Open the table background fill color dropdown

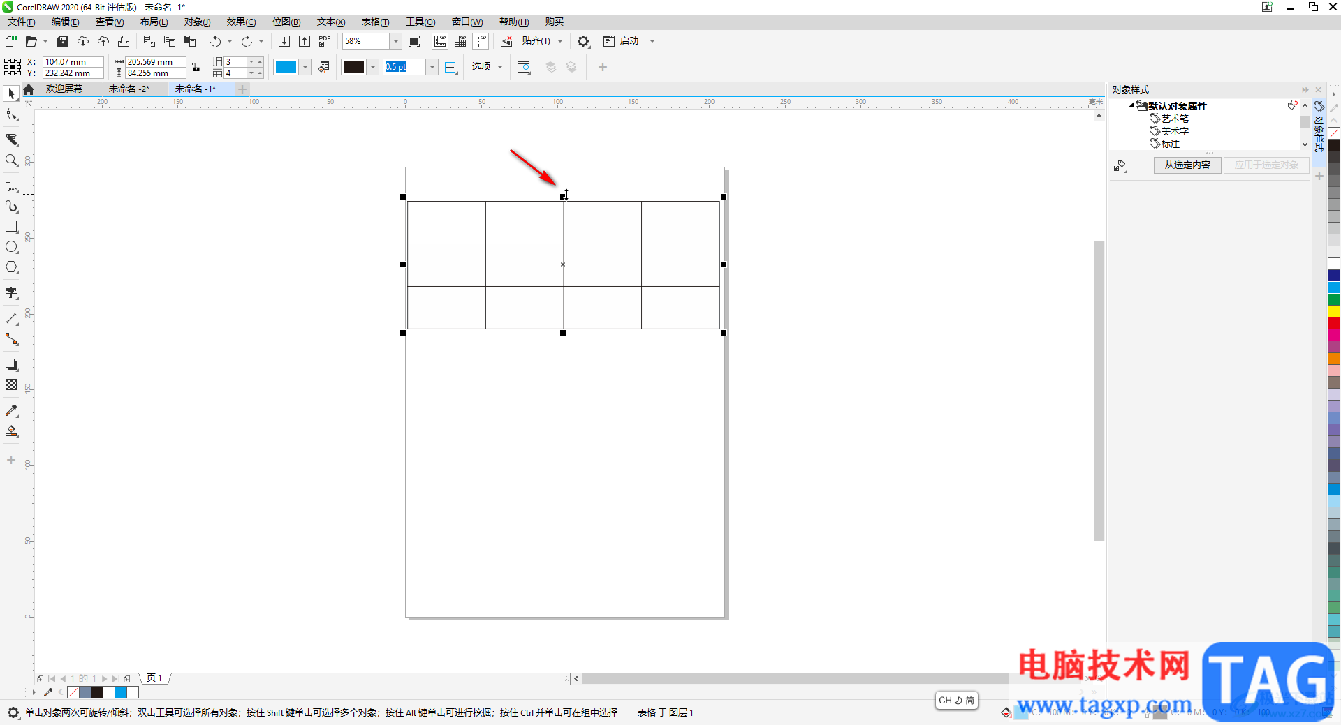tap(305, 67)
